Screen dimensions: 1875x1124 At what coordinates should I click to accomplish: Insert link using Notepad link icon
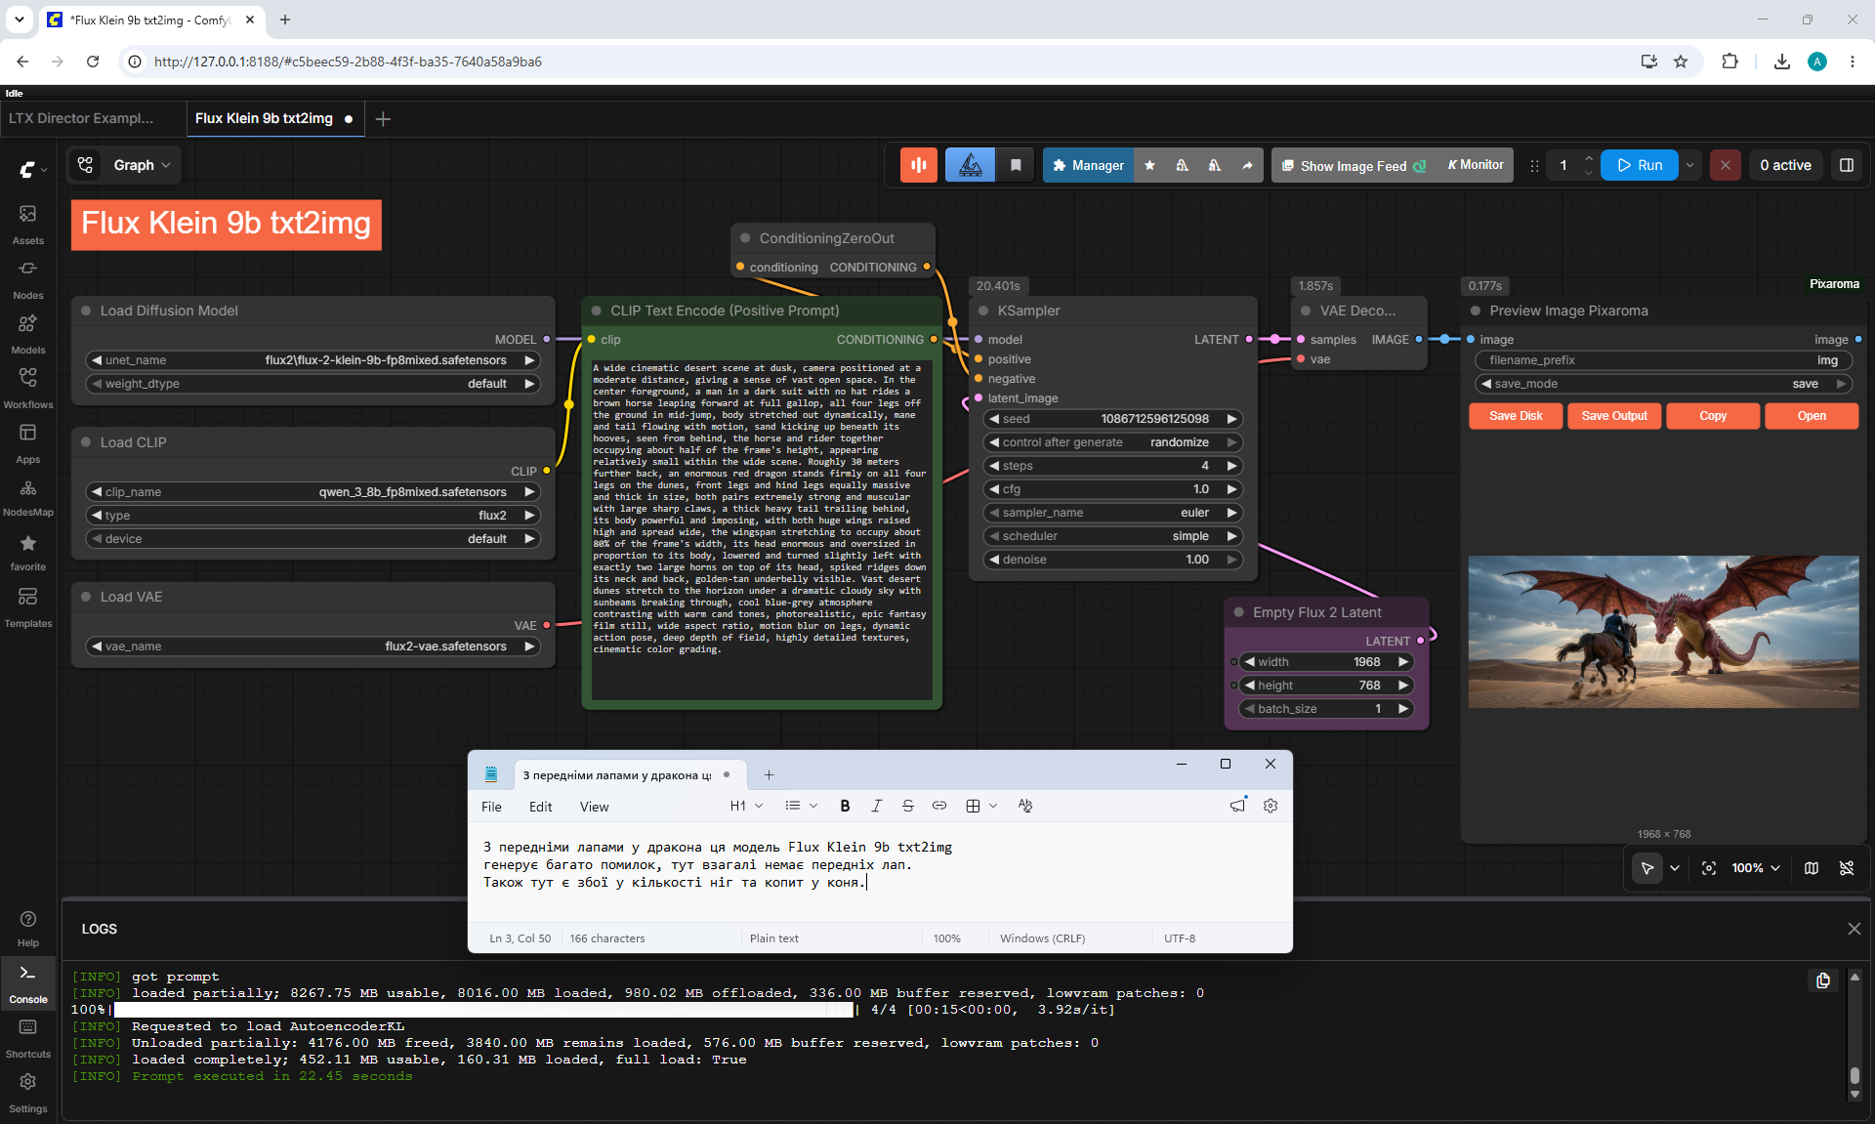tap(939, 806)
